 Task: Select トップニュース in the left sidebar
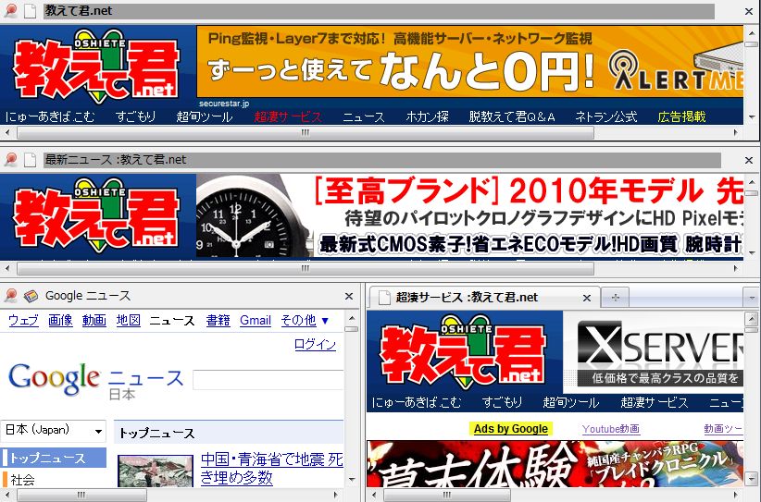54,458
